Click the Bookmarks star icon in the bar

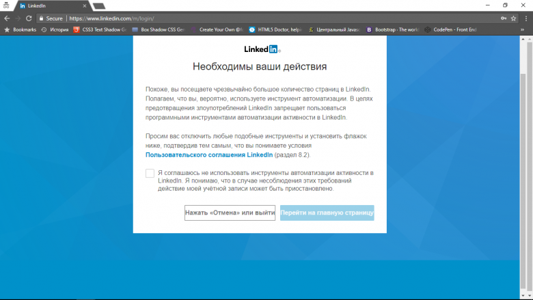7,29
